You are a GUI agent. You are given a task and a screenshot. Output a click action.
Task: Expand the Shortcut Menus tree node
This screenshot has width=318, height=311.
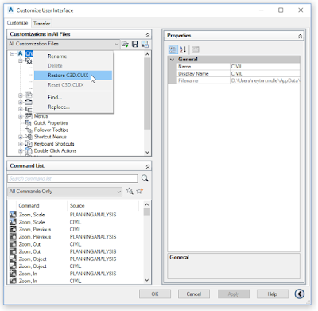pos(21,137)
